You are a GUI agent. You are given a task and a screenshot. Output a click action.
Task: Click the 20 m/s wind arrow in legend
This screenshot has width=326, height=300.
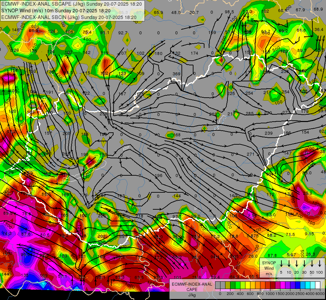click(297, 263)
